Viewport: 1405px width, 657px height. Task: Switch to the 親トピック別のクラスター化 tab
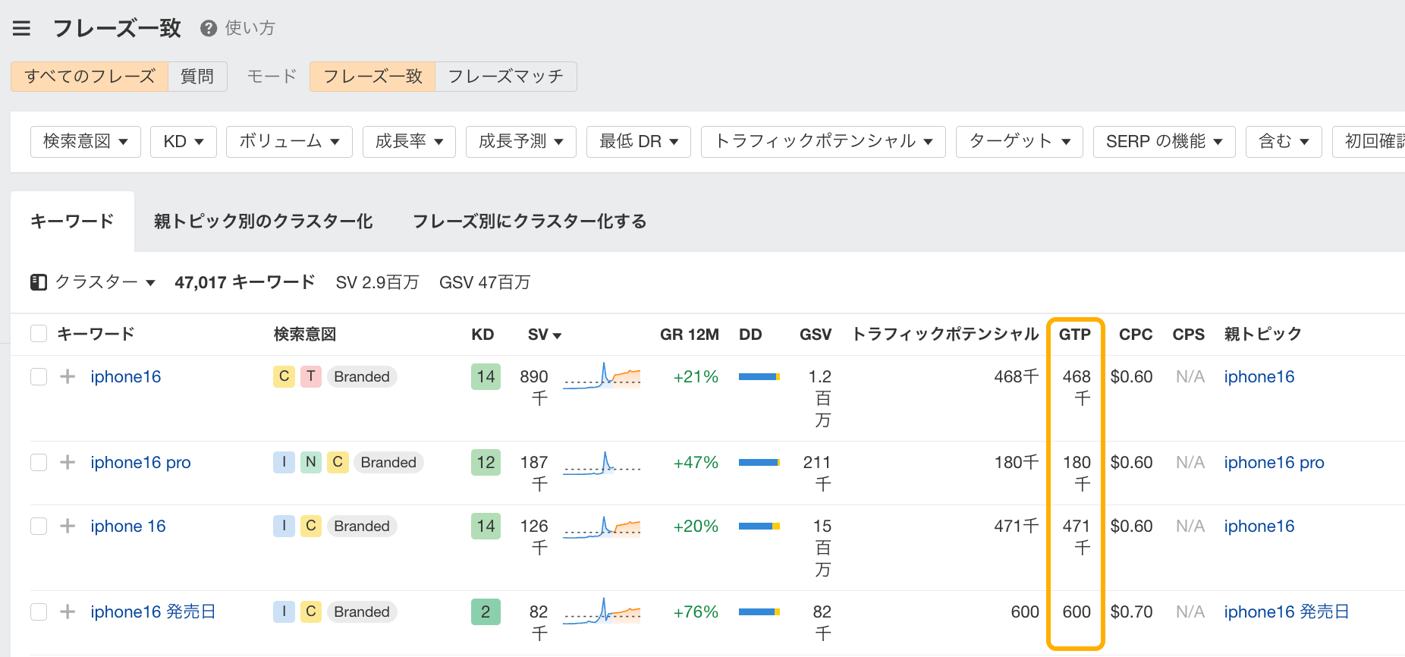263,222
